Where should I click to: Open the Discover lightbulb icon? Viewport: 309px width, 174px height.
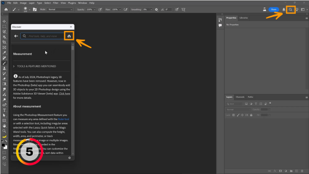[x=297, y=9]
